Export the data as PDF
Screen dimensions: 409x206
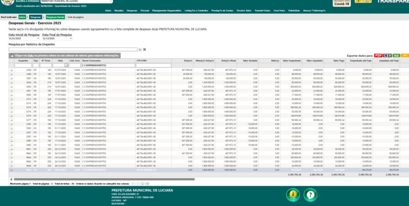[378, 56]
